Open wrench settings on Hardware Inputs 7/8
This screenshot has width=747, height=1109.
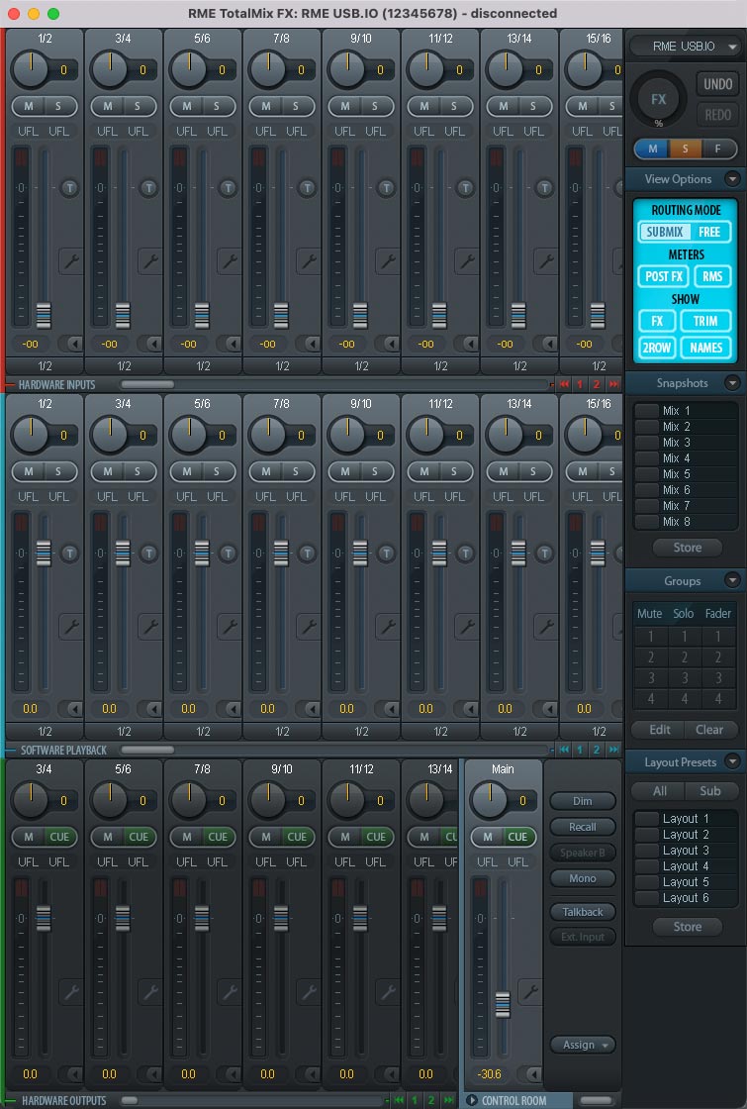(308, 261)
